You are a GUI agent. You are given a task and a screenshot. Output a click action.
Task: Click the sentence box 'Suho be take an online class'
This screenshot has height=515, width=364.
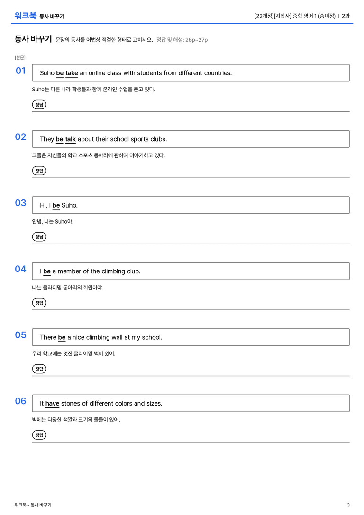pos(191,73)
